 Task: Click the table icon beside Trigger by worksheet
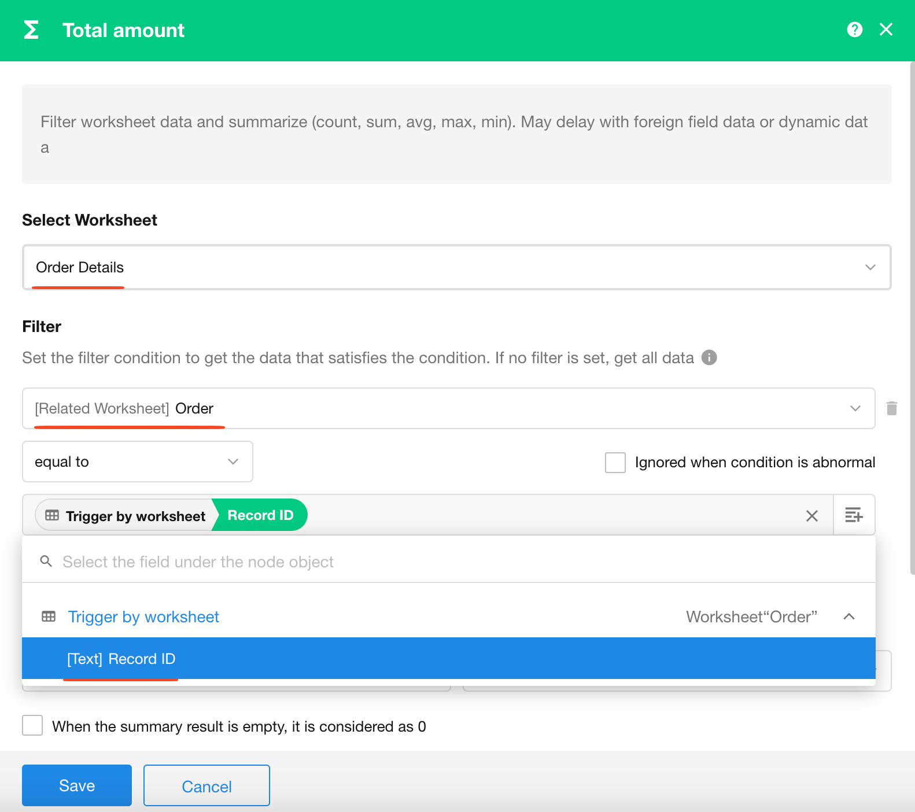[x=49, y=617]
